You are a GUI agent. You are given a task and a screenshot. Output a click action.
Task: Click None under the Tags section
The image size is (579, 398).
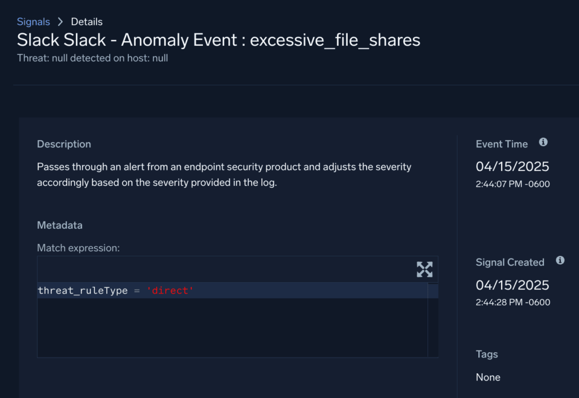487,377
